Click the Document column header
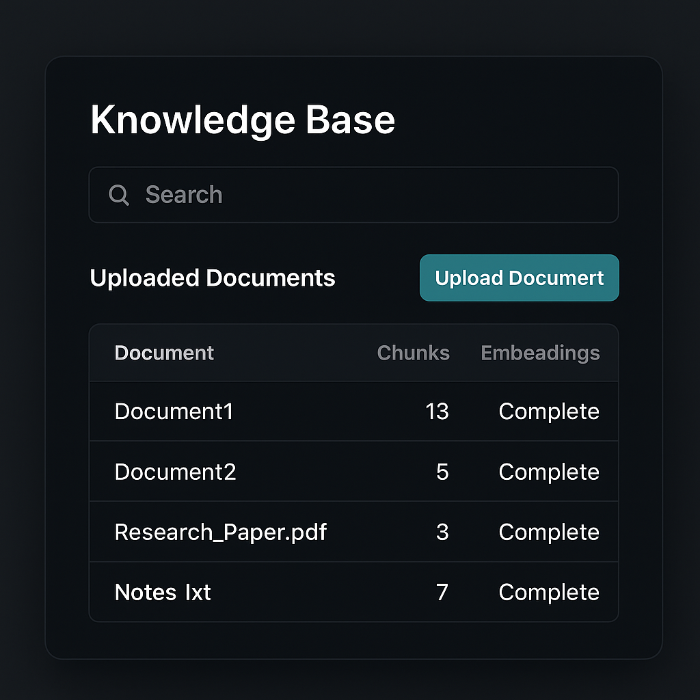The height and width of the screenshot is (700, 700). (x=164, y=353)
